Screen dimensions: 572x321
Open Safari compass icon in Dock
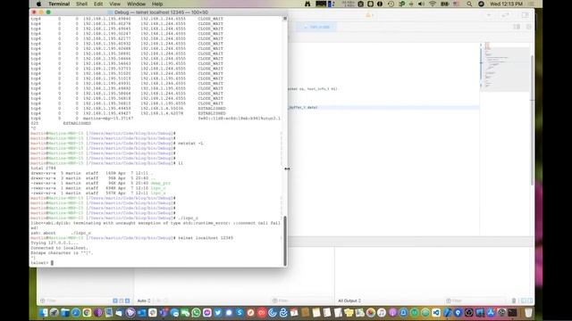pos(76,313)
